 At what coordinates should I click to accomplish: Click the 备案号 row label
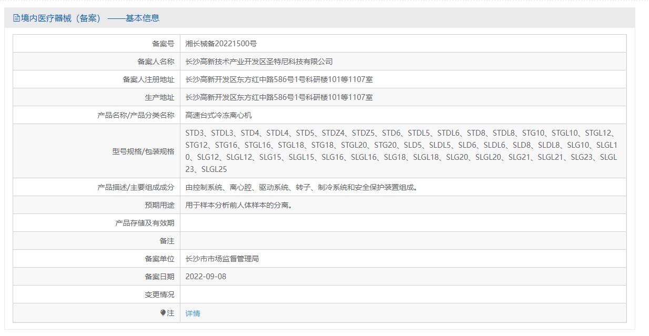[x=163, y=44]
